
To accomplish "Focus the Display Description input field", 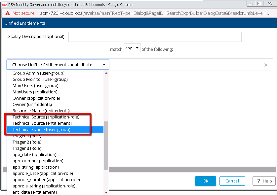I will point(155,37).
